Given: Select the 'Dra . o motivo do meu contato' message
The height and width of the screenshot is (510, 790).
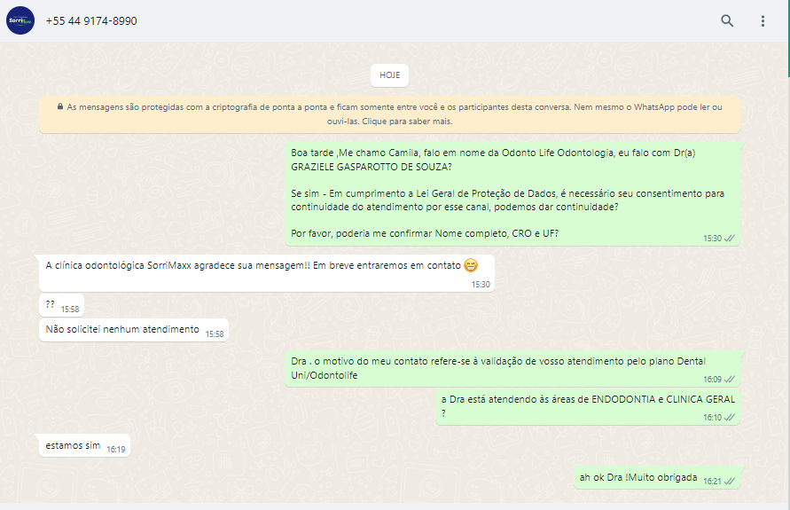Looking at the screenshot, I should click(512, 369).
